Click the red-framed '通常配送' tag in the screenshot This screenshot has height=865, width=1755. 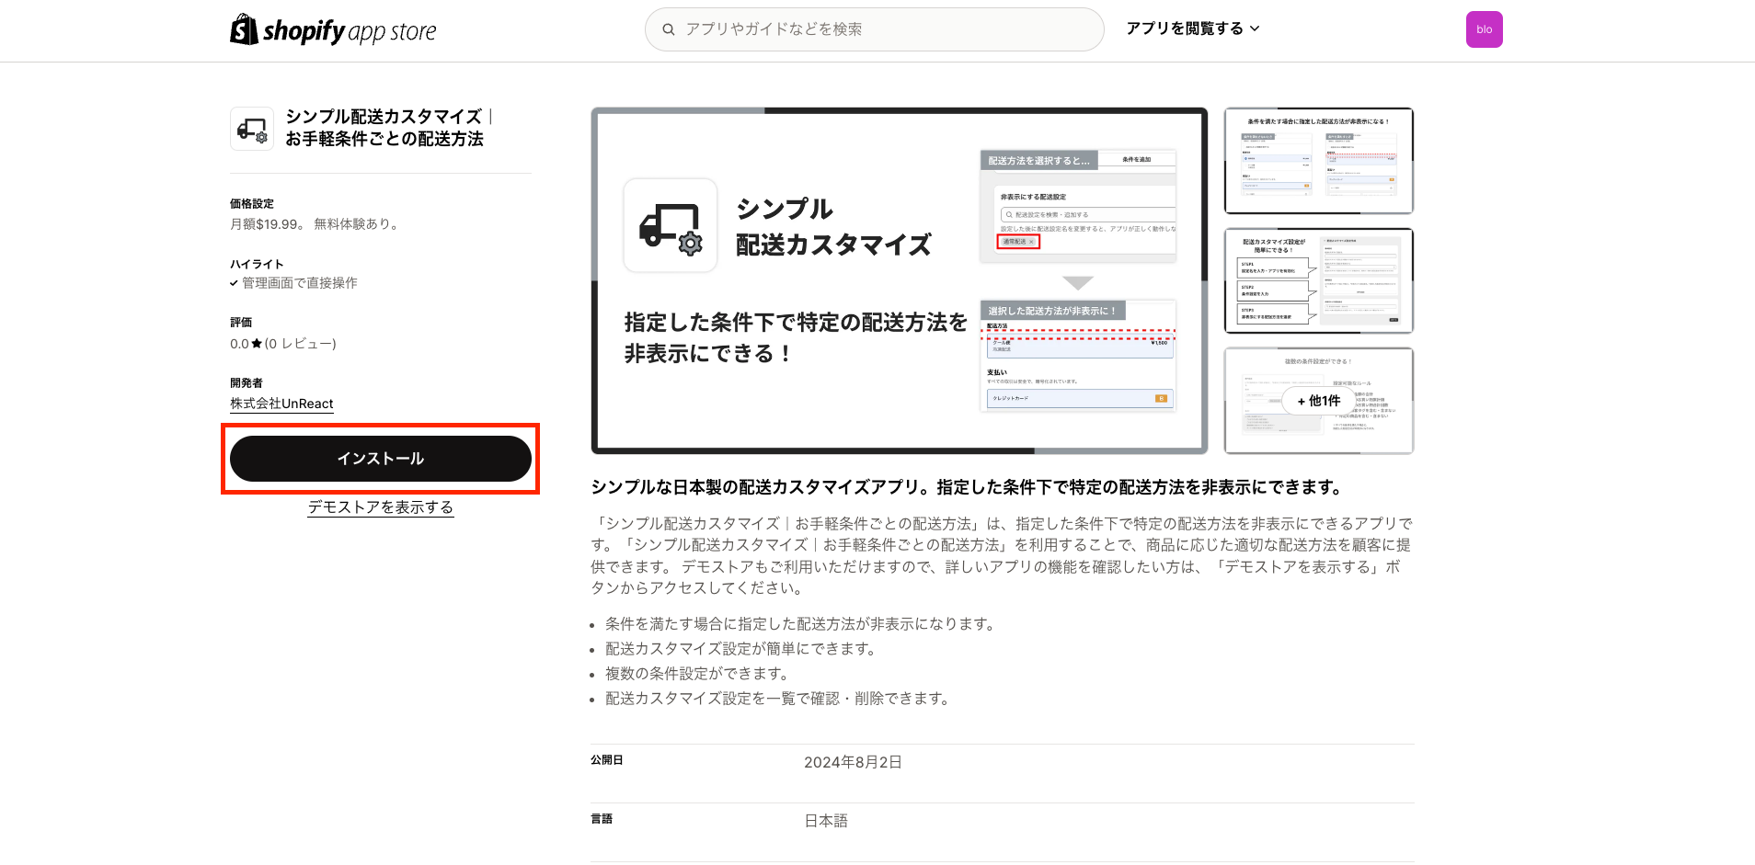[x=1018, y=241]
